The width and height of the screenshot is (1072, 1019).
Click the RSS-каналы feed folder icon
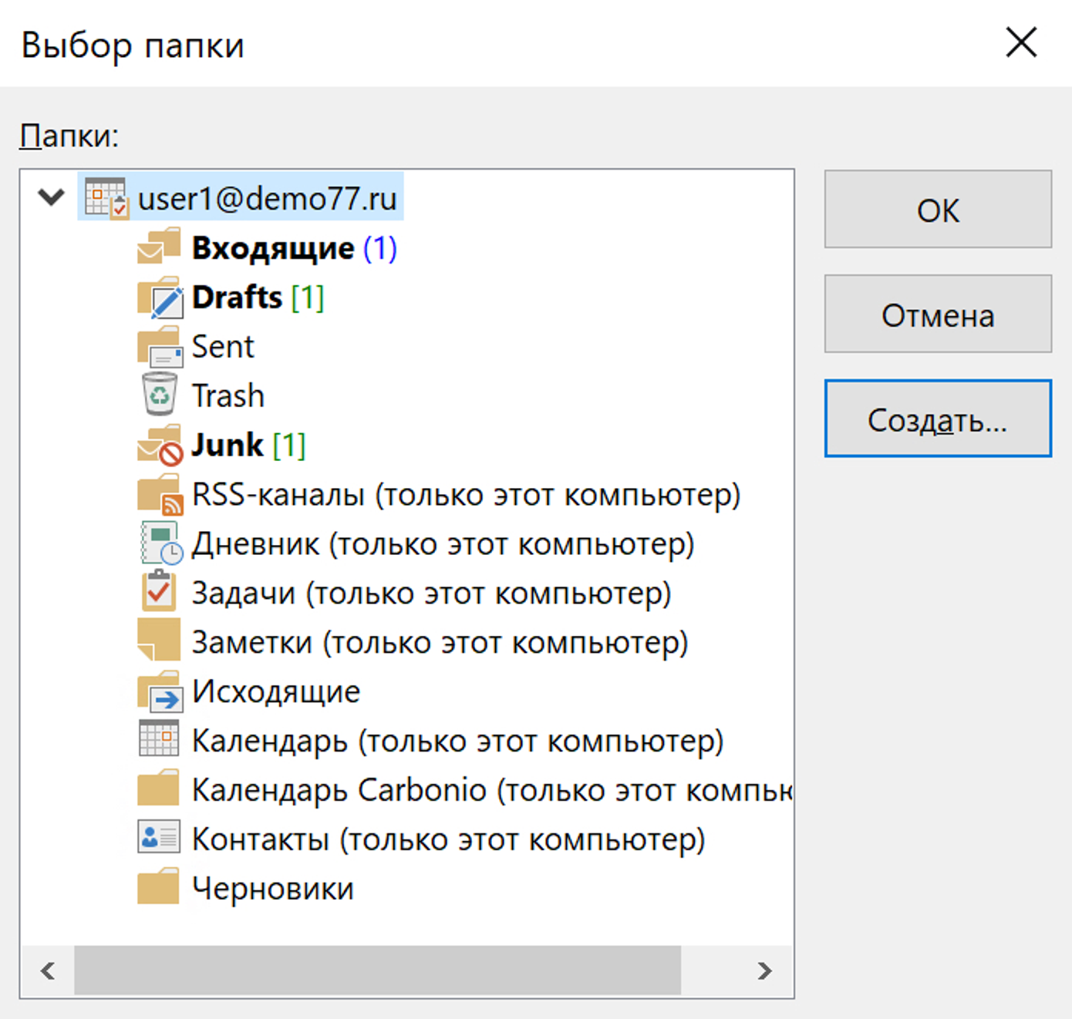[x=160, y=495]
